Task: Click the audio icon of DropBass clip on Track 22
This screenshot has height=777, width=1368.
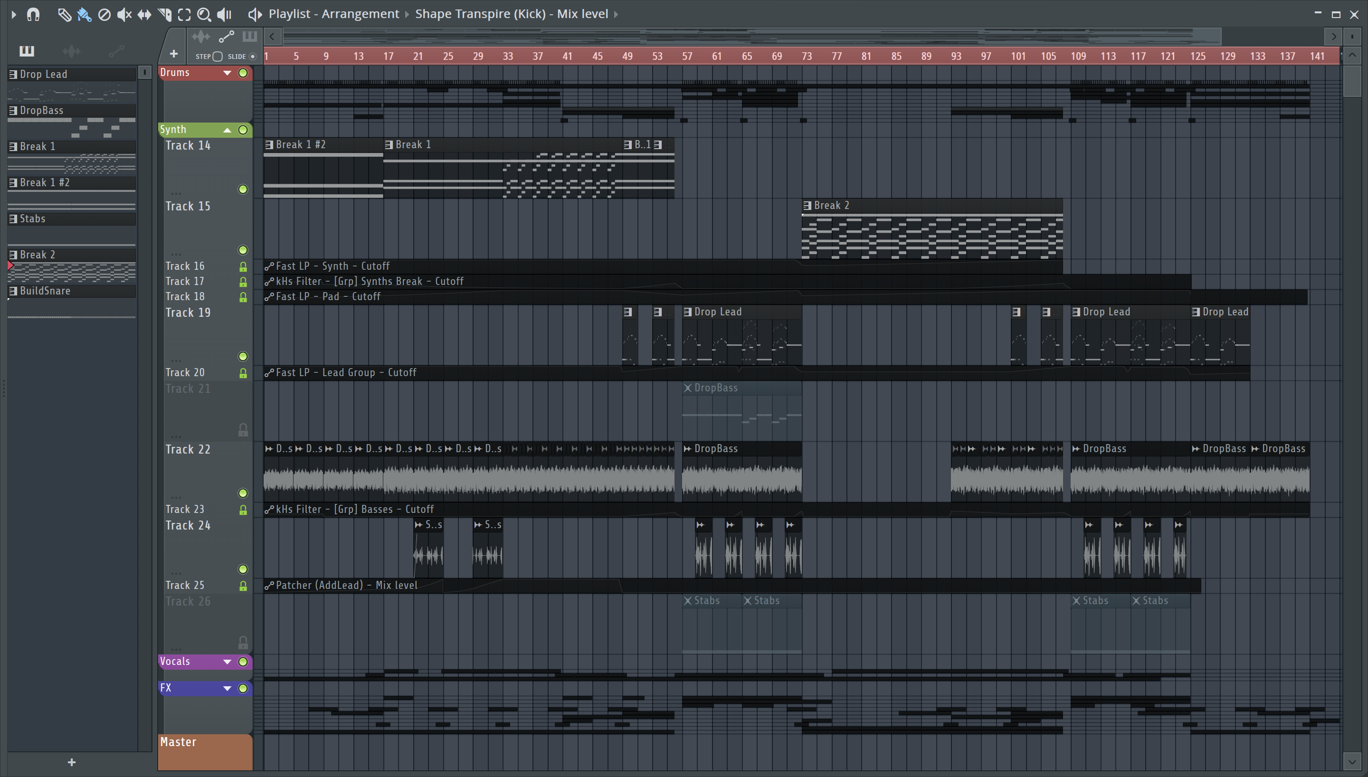Action: coord(688,449)
